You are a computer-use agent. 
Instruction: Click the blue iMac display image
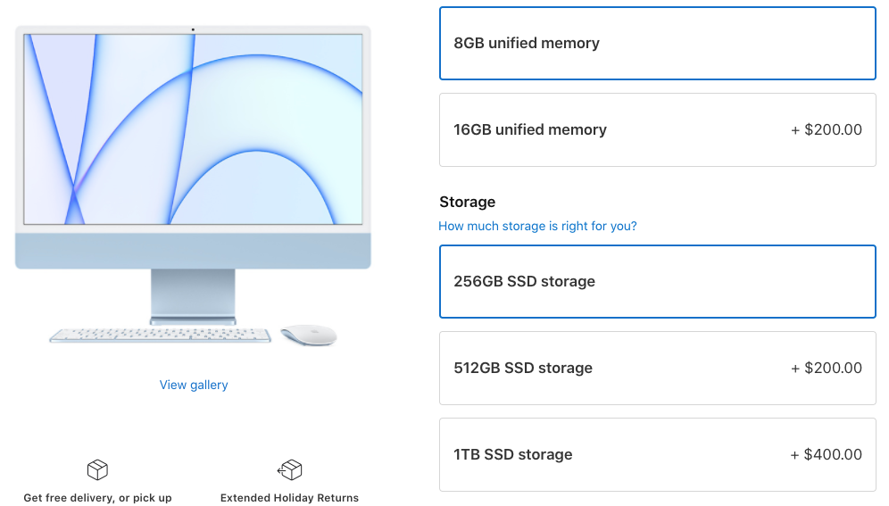[193, 129]
